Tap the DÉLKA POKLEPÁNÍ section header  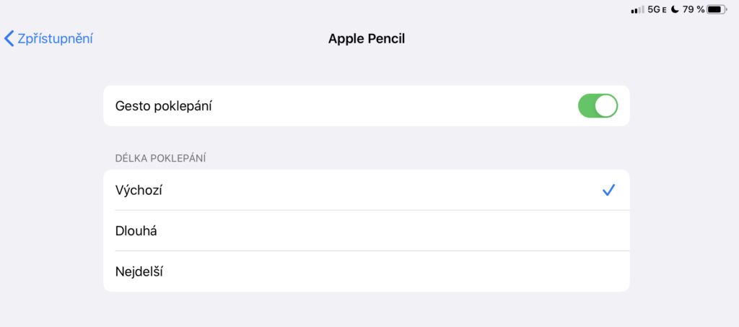[160, 158]
